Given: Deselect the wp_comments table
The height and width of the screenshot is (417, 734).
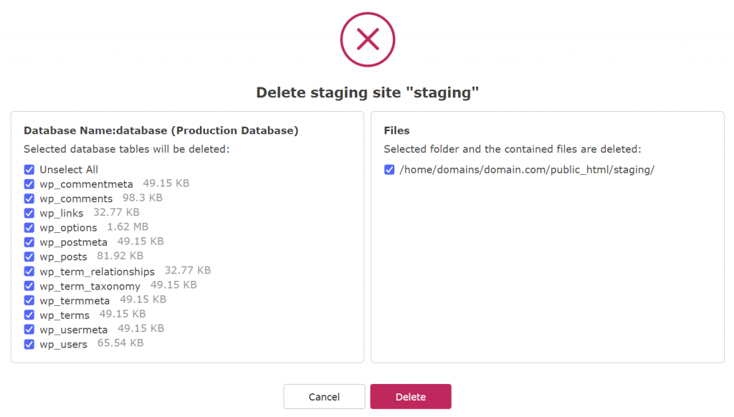Looking at the screenshot, I should point(29,198).
